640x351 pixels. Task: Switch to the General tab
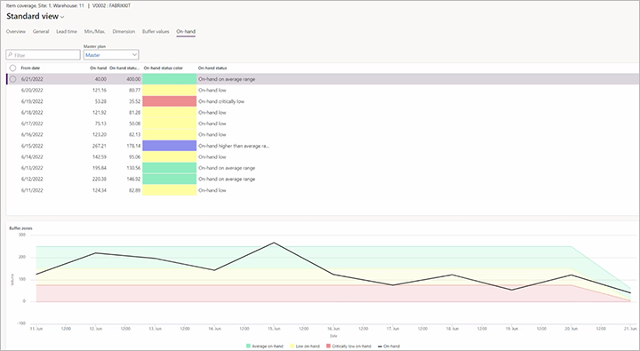(x=41, y=31)
